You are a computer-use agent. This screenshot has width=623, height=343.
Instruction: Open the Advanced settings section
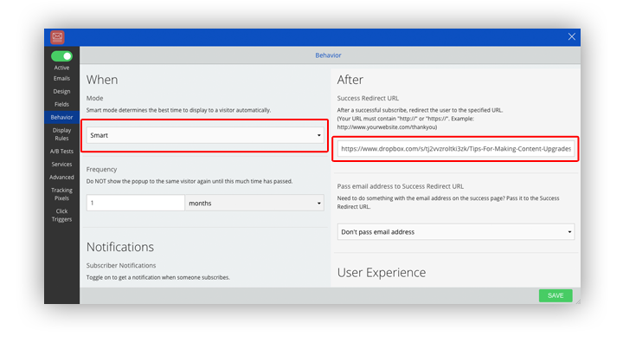(x=61, y=177)
